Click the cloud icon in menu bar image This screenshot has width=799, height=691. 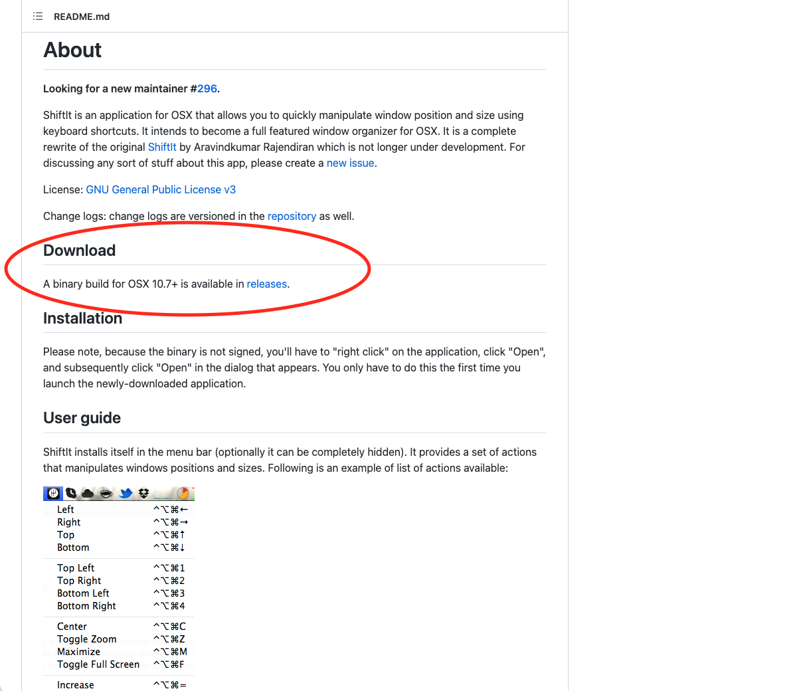[x=88, y=493]
